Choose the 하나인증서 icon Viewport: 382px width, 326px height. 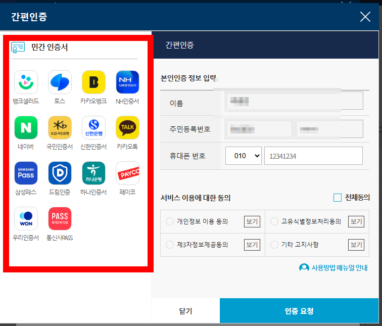(93, 173)
